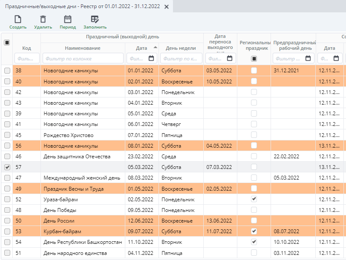Click the Наименование filter input field
Screen dimensions: 346x260
pyautogui.click(x=83, y=58)
